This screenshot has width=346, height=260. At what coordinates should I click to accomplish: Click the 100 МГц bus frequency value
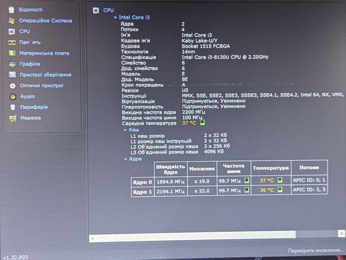[192, 118]
